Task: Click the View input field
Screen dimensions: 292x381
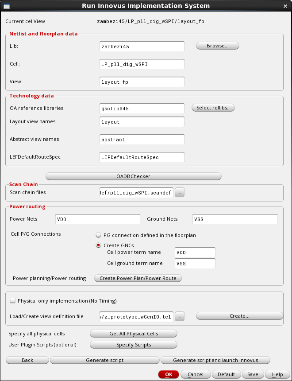Action: coord(142,82)
